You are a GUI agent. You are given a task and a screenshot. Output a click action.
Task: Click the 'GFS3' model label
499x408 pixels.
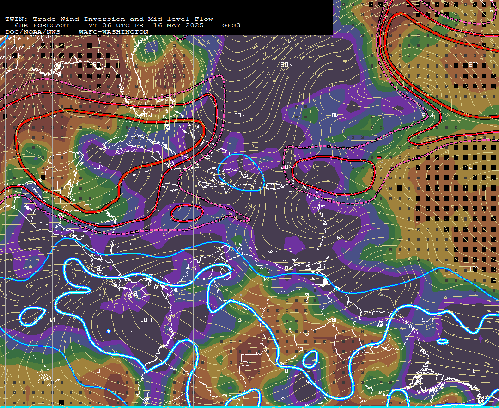(231, 25)
